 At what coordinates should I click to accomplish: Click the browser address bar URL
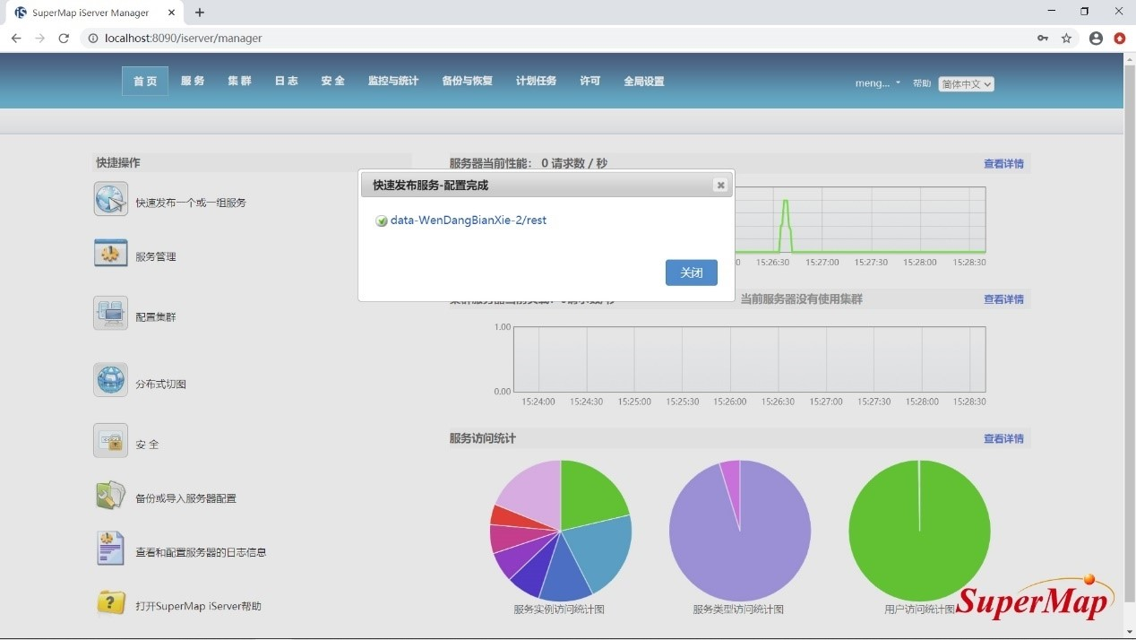(184, 39)
